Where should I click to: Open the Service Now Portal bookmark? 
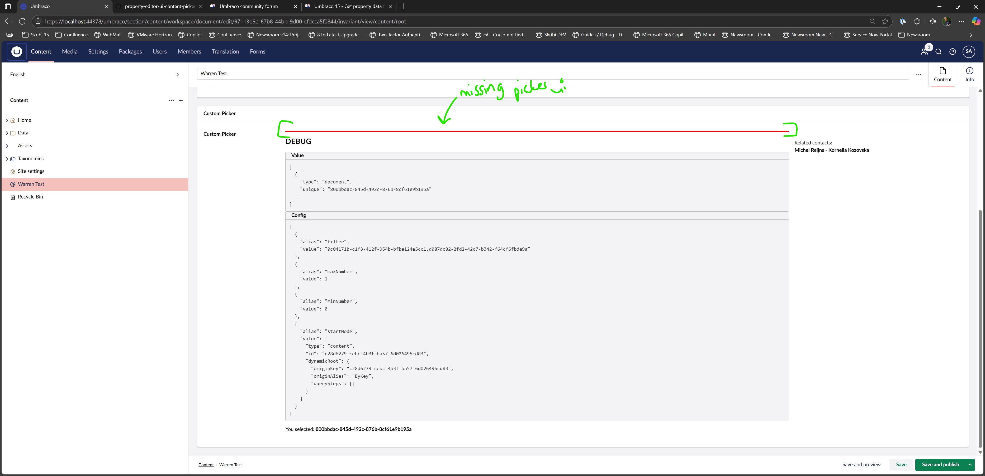pos(868,35)
